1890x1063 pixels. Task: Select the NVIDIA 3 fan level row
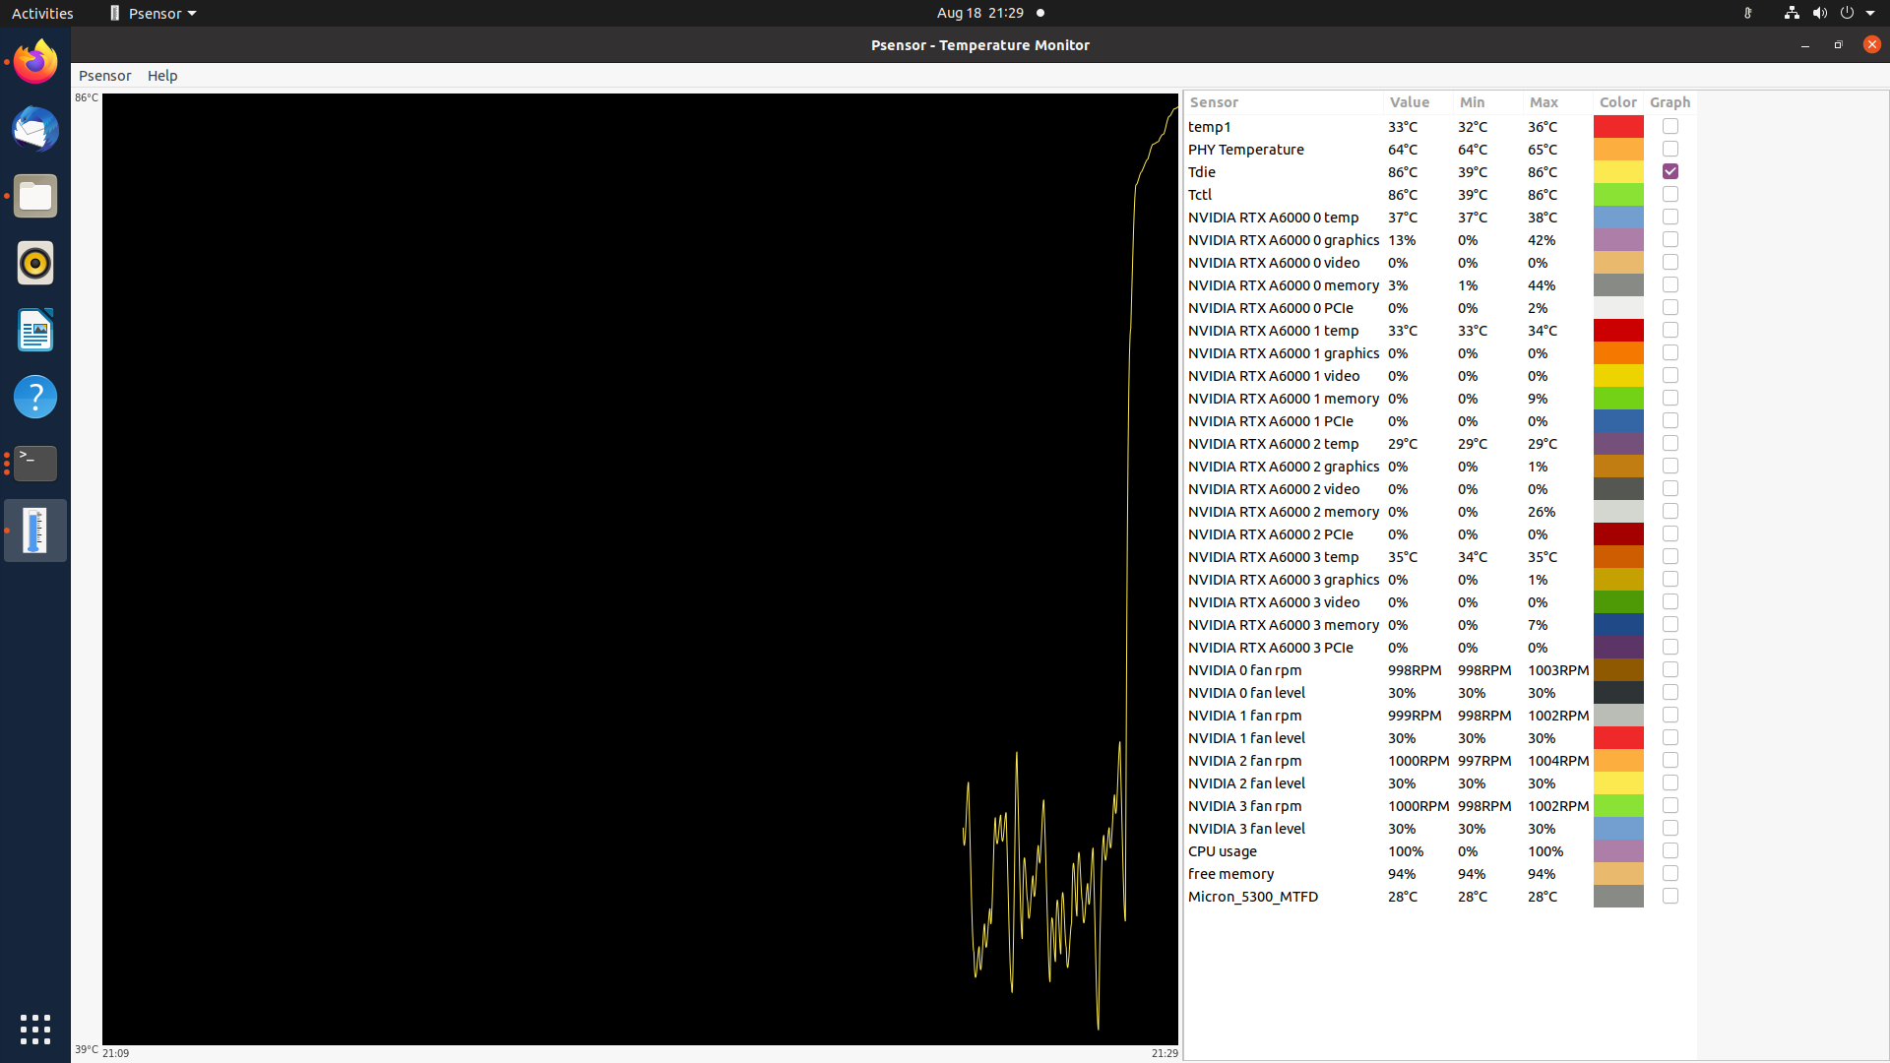click(x=1439, y=828)
